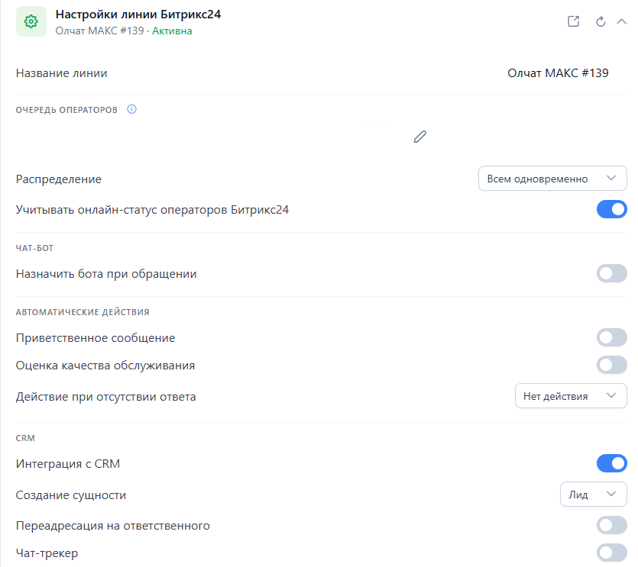Edit operator queue with pencil icon
The image size is (638, 567).
click(420, 137)
